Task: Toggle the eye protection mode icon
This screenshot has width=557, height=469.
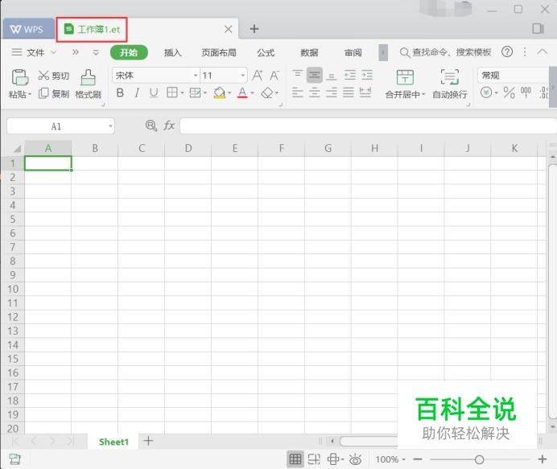Action: click(x=355, y=459)
